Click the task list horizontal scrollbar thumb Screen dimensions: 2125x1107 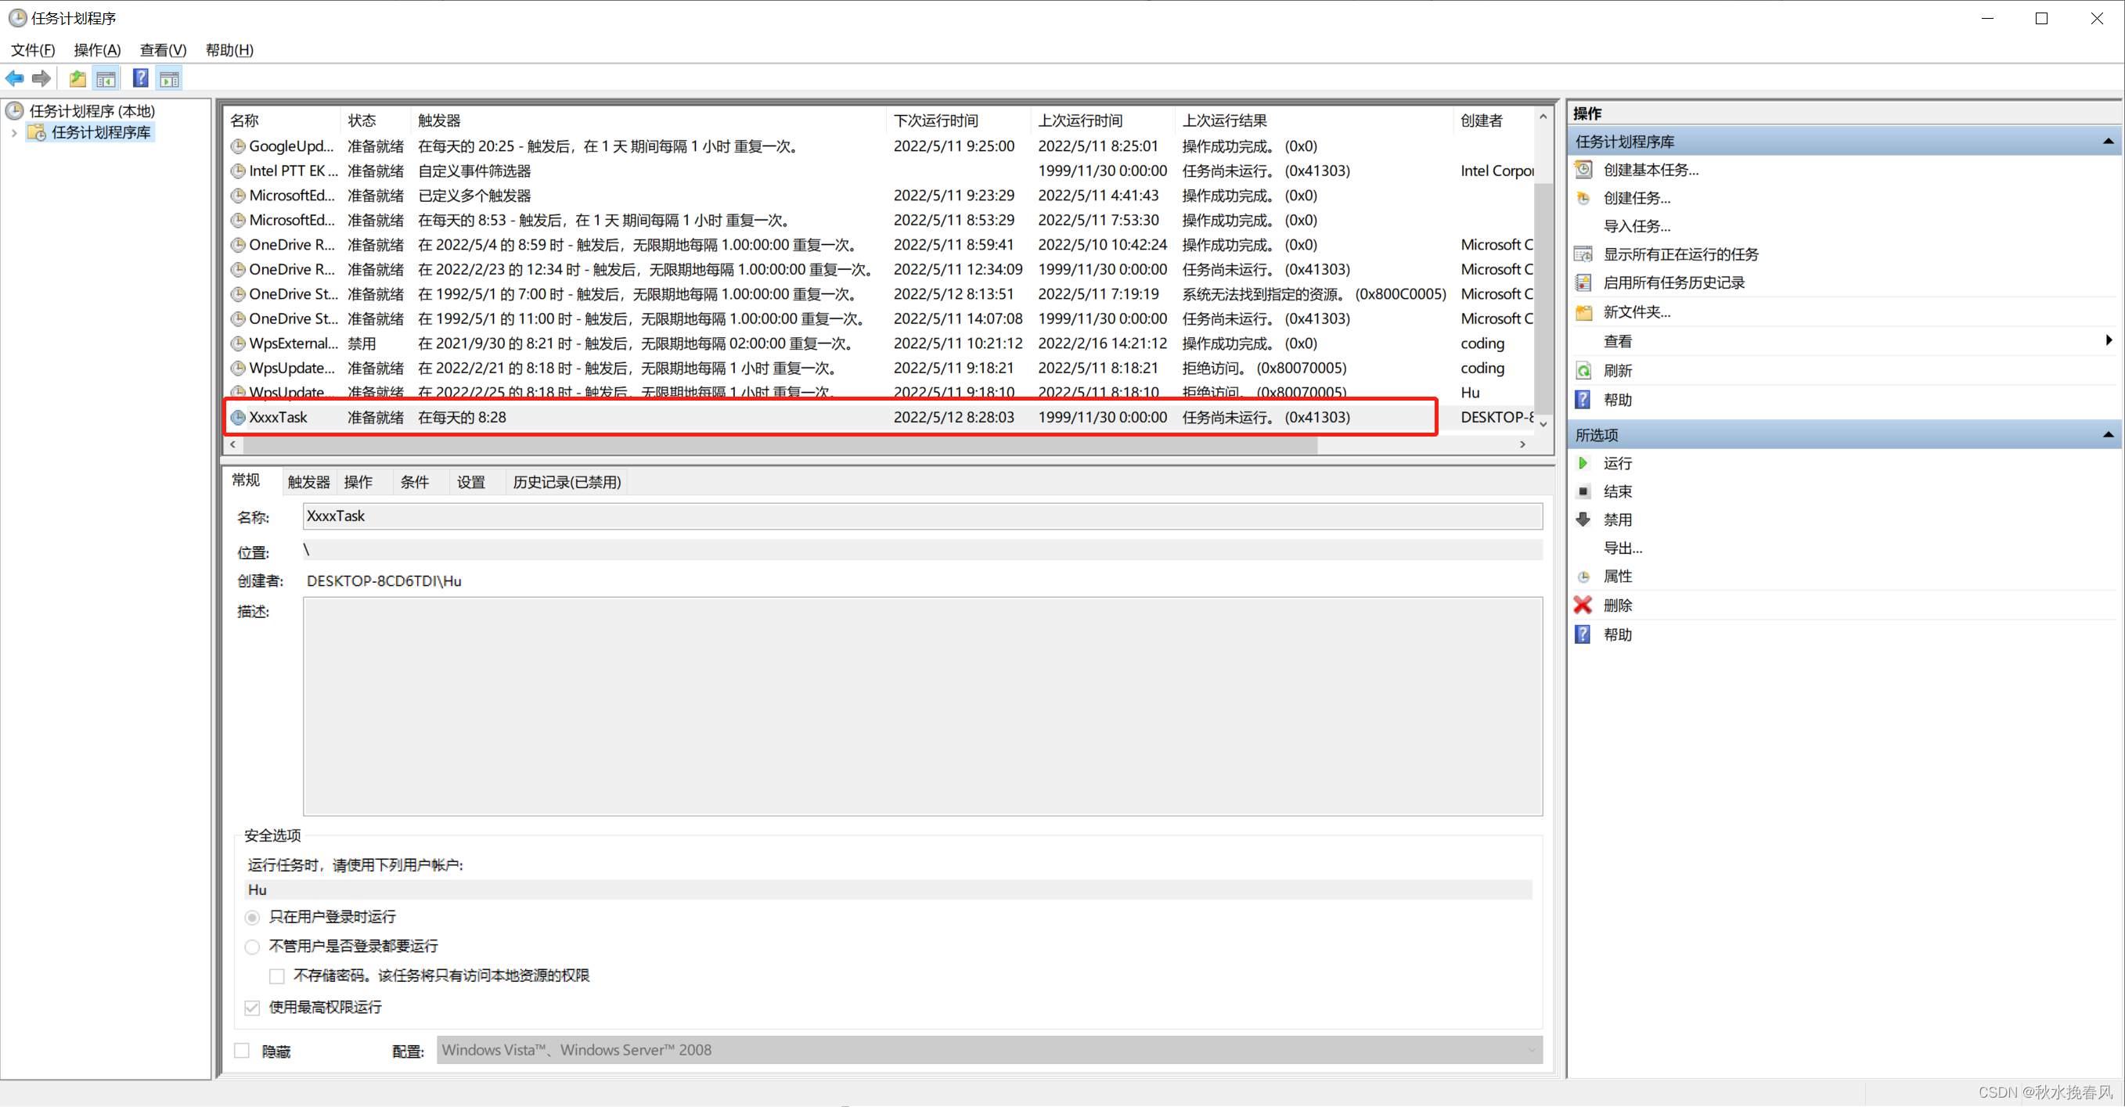[x=780, y=444]
